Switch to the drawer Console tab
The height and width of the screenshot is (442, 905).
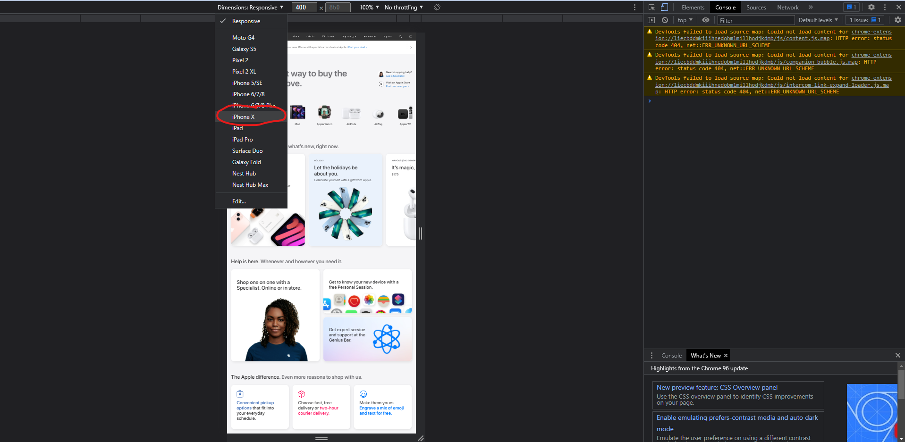tap(671, 356)
